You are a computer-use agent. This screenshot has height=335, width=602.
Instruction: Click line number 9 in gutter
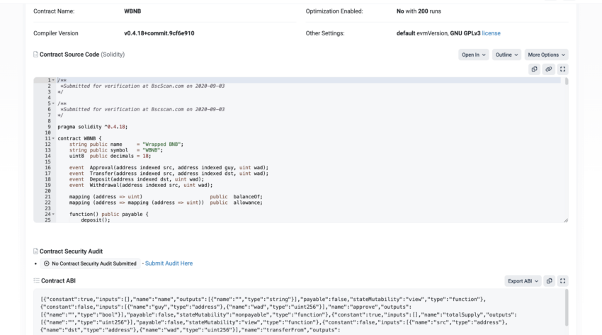pos(49,127)
